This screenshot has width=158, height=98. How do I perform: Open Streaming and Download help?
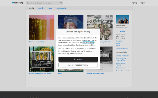point(121,60)
